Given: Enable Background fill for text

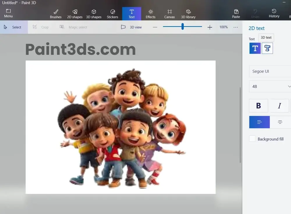Looking at the screenshot, I should click(x=252, y=139).
